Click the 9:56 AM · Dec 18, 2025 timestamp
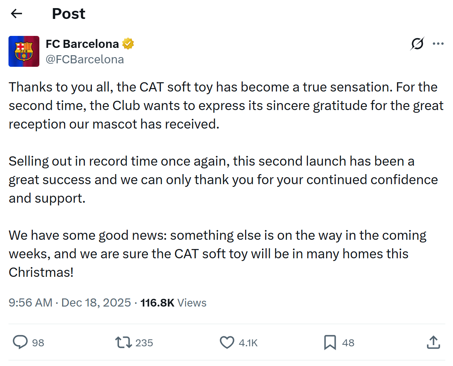 [x=70, y=303]
